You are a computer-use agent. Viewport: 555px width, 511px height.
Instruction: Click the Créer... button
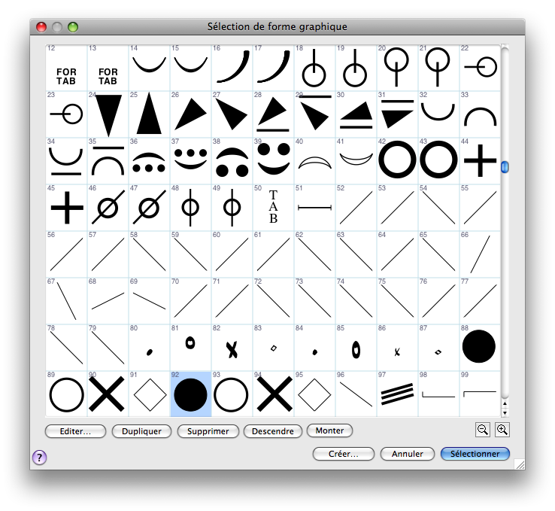point(343,454)
